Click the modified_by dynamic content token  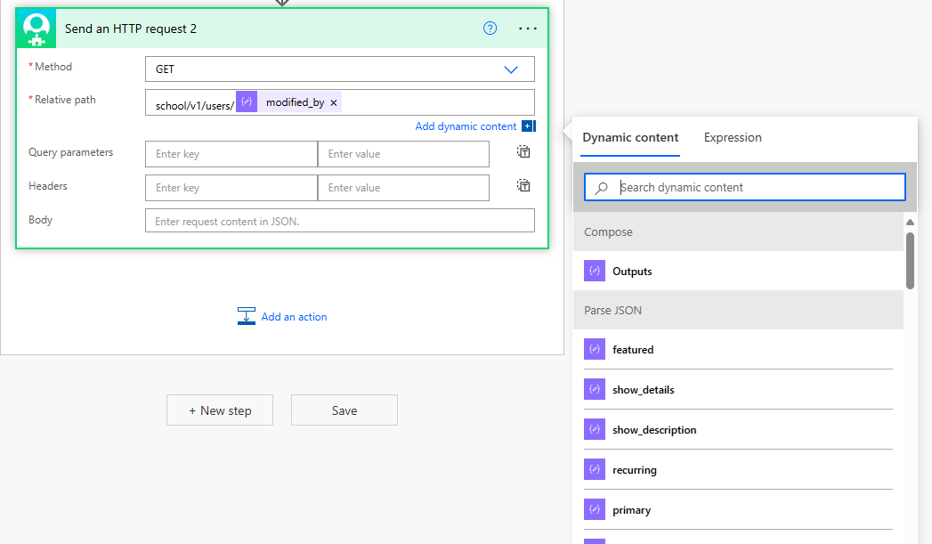pos(288,102)
